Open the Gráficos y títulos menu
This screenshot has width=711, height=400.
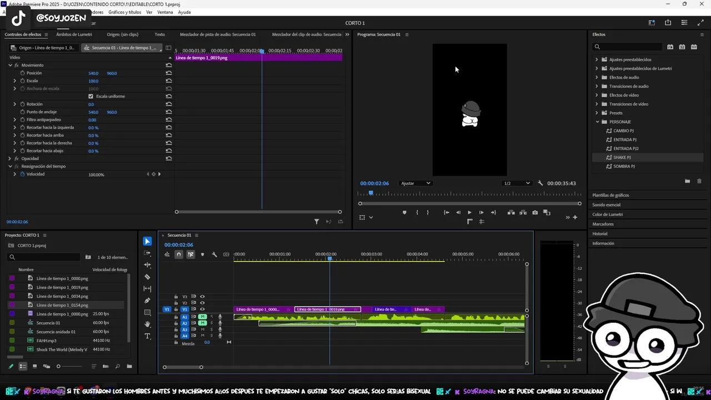(124, 12)
